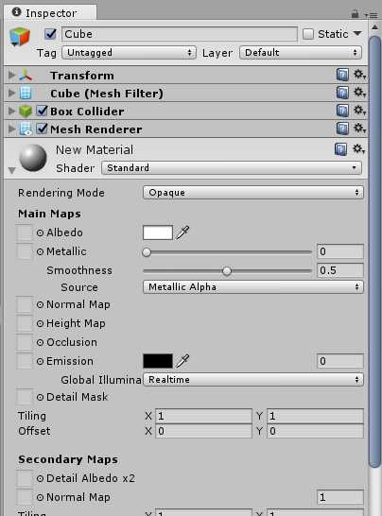382x516 pixels.
Task: Expand the Box Collider component
Action: tap(12, 111)
